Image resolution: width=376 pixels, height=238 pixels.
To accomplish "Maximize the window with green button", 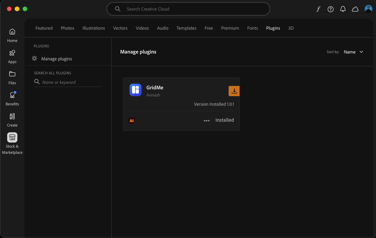I will pos(25,9).
